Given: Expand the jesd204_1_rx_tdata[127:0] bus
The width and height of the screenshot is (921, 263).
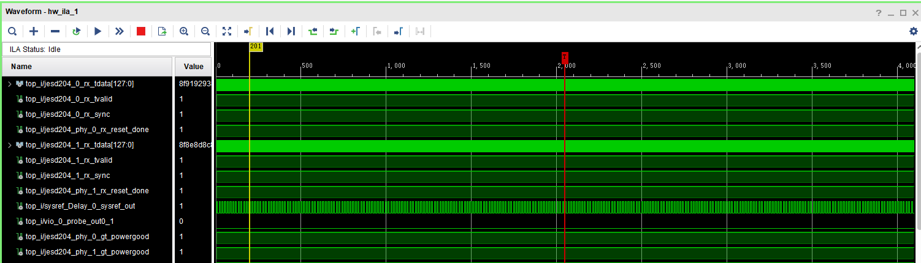Looking at the screenshot, I should click(x=9, y=145).
